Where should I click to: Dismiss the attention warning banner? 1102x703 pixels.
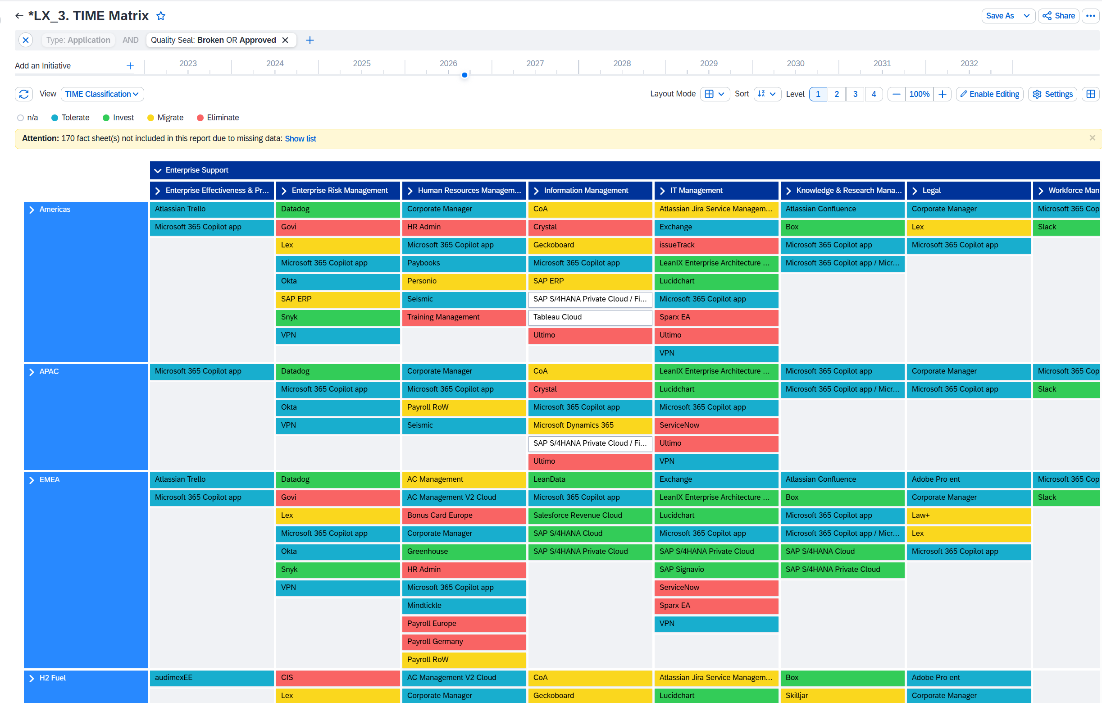[x=1092, y=138]
